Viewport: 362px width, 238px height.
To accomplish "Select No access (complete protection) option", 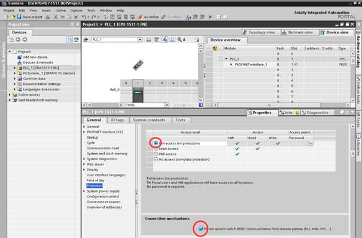I will [x=156, y=159].
